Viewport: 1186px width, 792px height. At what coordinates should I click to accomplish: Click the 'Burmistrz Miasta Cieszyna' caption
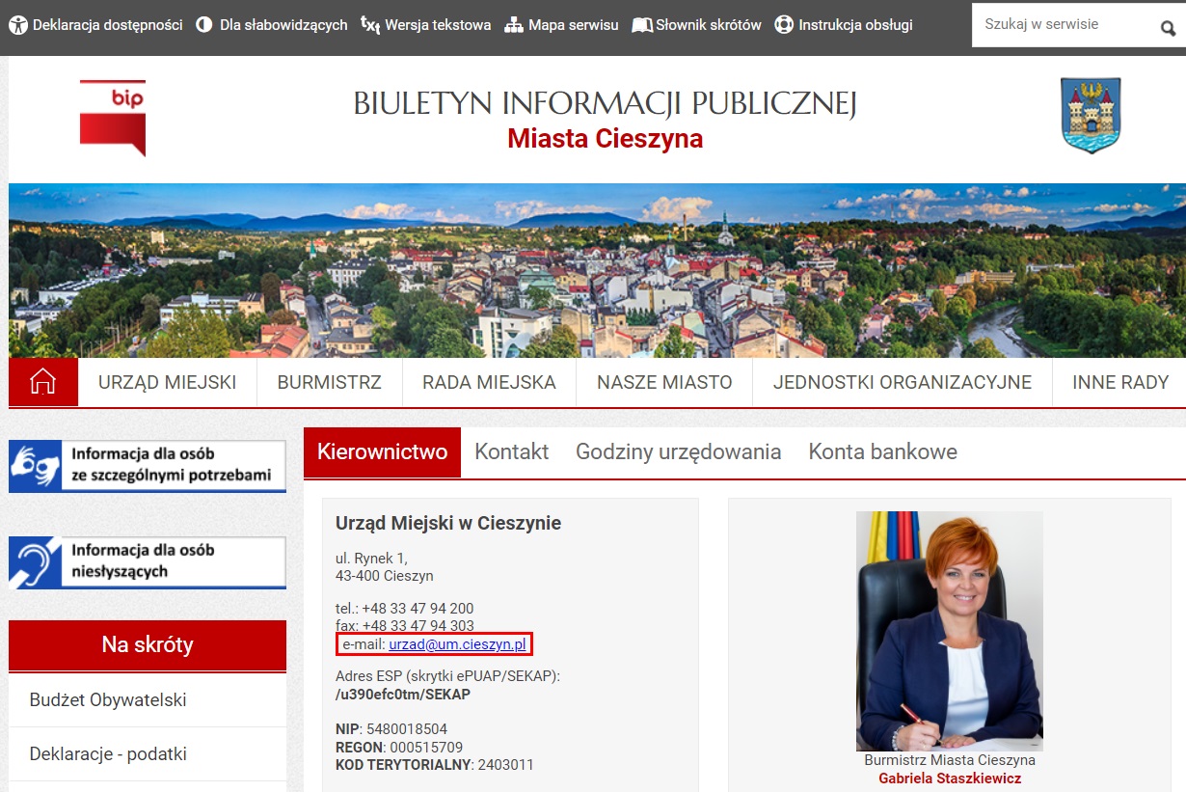(x=950, y=760)
